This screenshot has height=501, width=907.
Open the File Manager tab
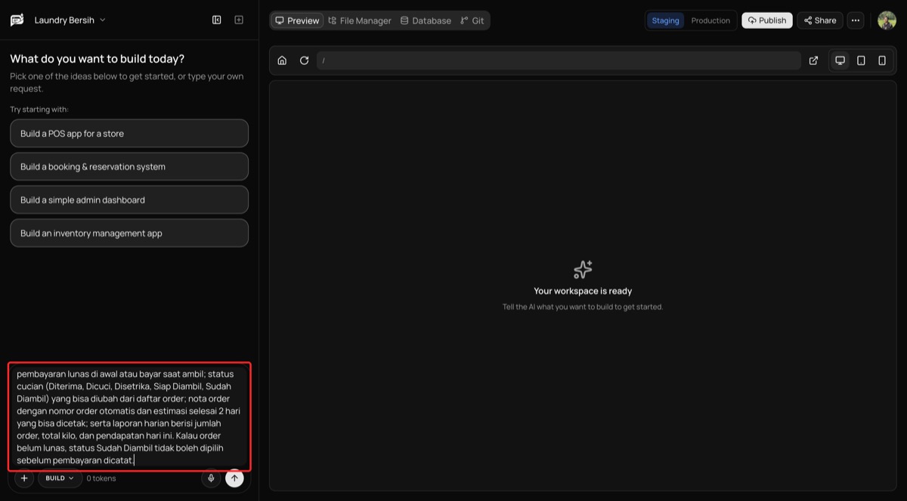click(360, 20)
